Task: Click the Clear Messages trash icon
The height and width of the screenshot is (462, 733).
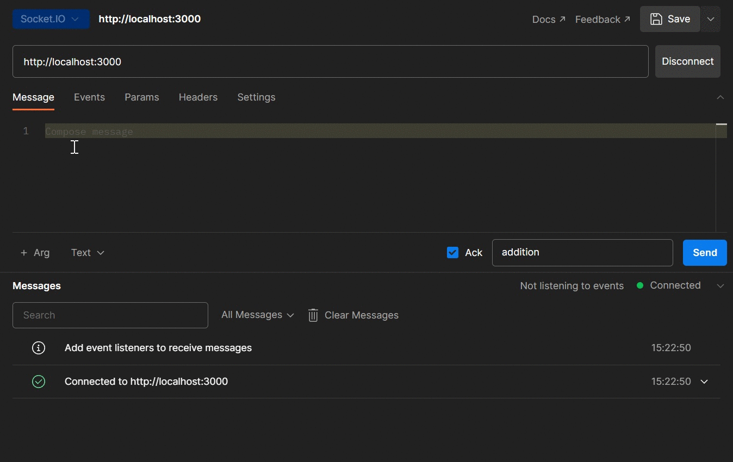Action: pyautogui.click(x=313, y=315)
